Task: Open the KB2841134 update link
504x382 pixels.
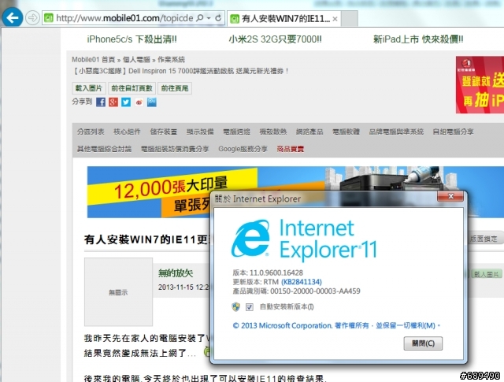Action: (302, 282)
